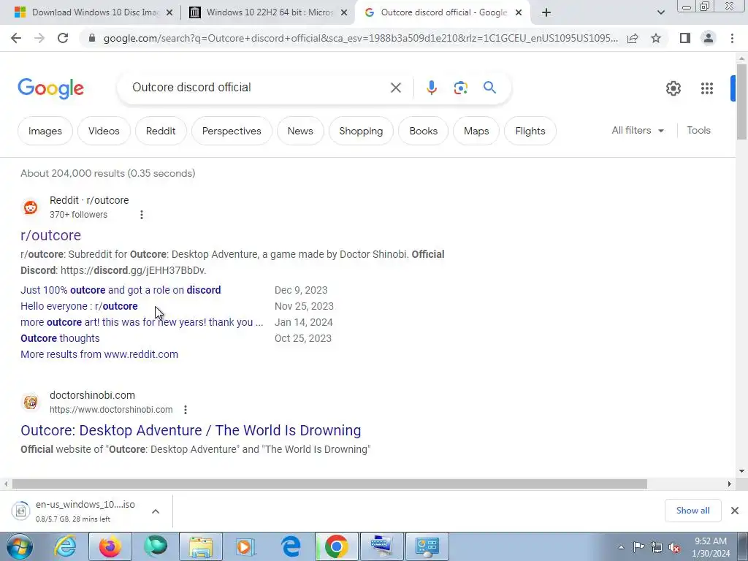The image size is (748, 561).
Task: Share this page from address bar
Action: pos(633,38)
